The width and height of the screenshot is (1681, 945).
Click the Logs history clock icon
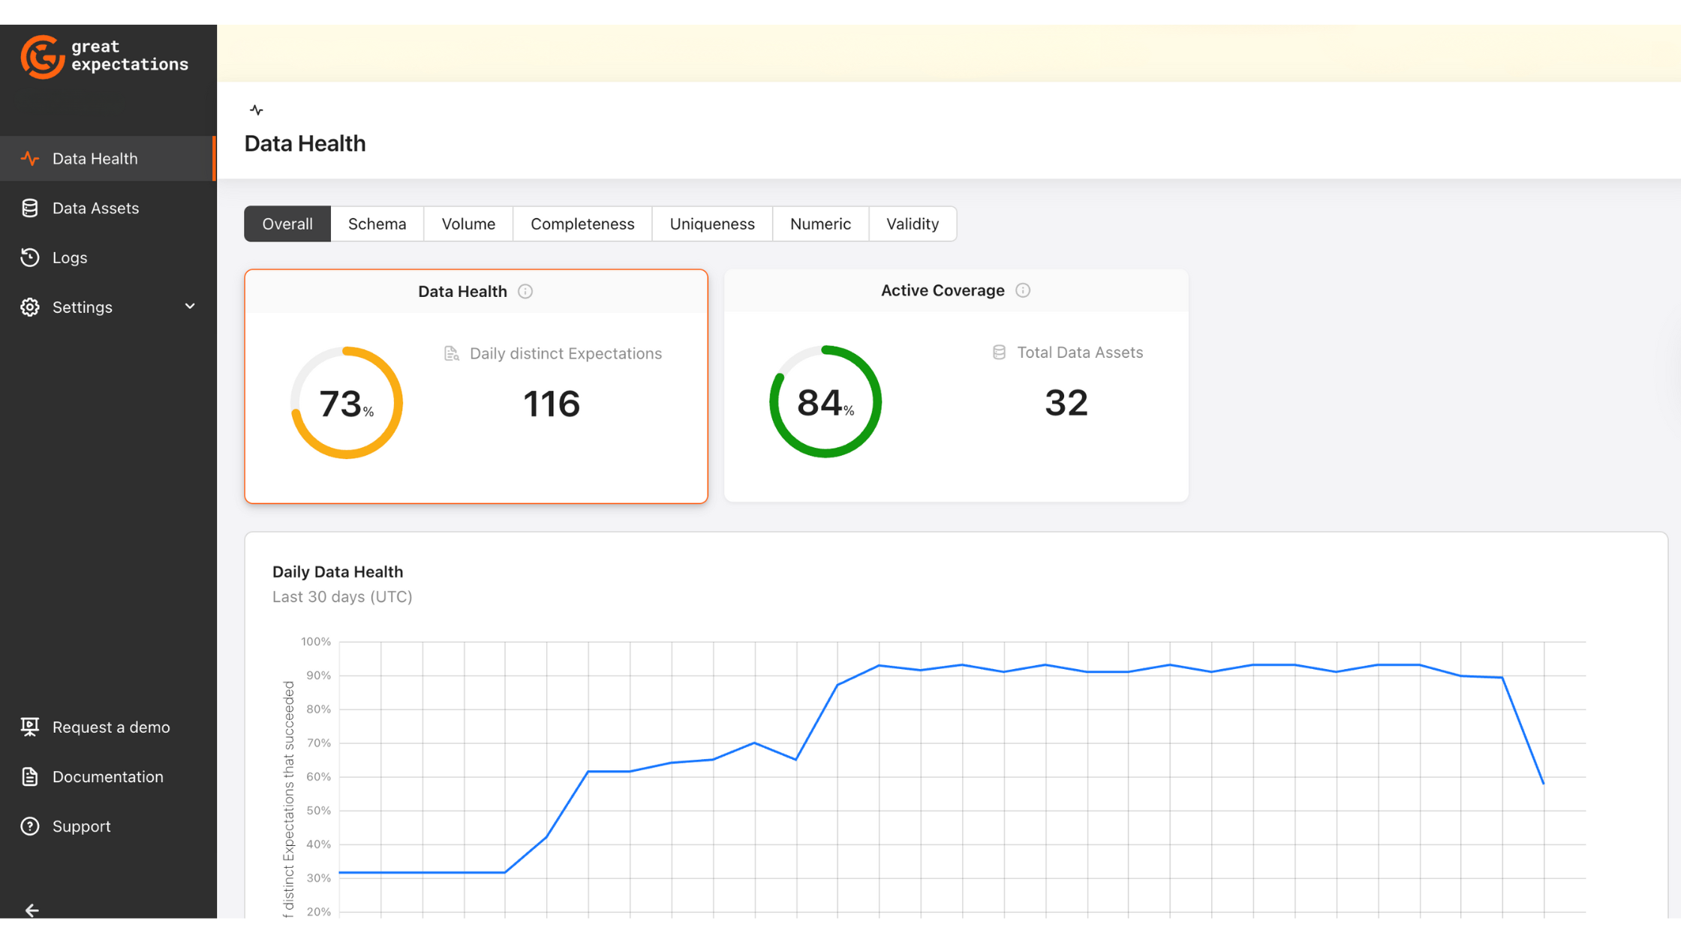[x=30, y=257]
